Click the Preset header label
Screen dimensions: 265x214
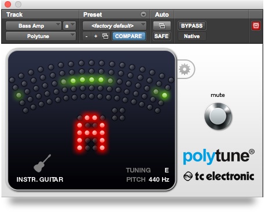pos(93,14)
